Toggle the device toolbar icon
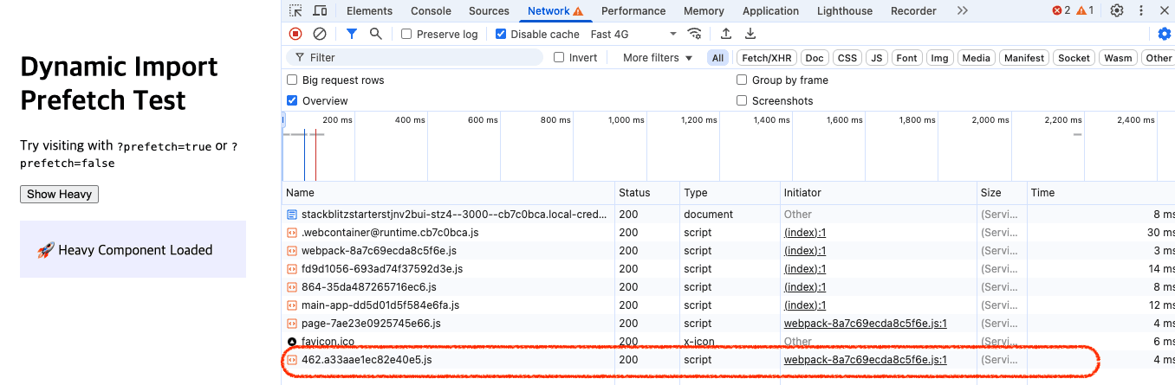The height and width of the screenshot is (385, 1175). pos(320,11)
